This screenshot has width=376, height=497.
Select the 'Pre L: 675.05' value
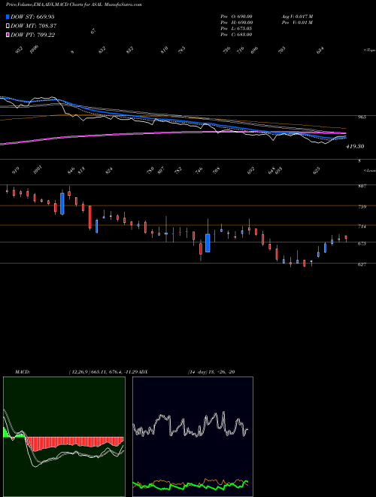(x=236, y=29)
